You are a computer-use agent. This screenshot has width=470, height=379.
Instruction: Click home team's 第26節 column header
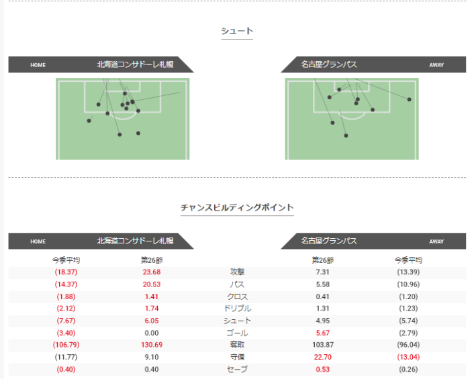[x=152, y=260]
